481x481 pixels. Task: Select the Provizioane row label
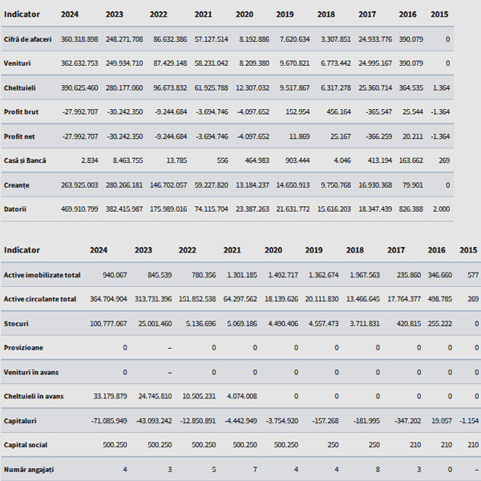pos(23,348)
